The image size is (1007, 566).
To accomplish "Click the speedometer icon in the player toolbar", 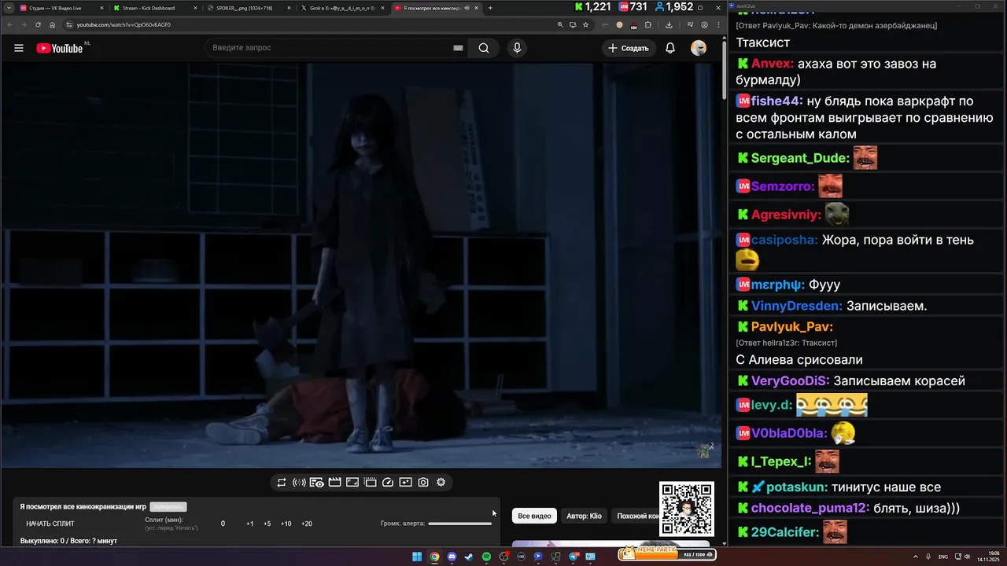I will click(x=388, y=482).
